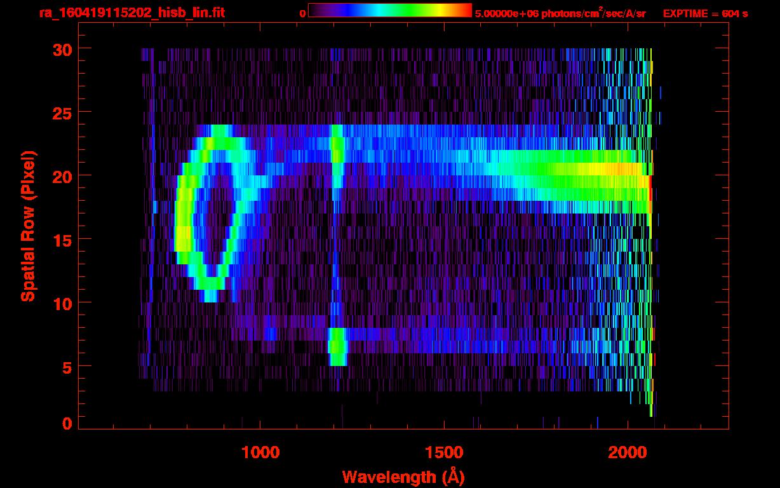Click the 5.00000e+06 photons colorbar maximum label
This screenshot has width=780, height=488.
pos(560,13)
